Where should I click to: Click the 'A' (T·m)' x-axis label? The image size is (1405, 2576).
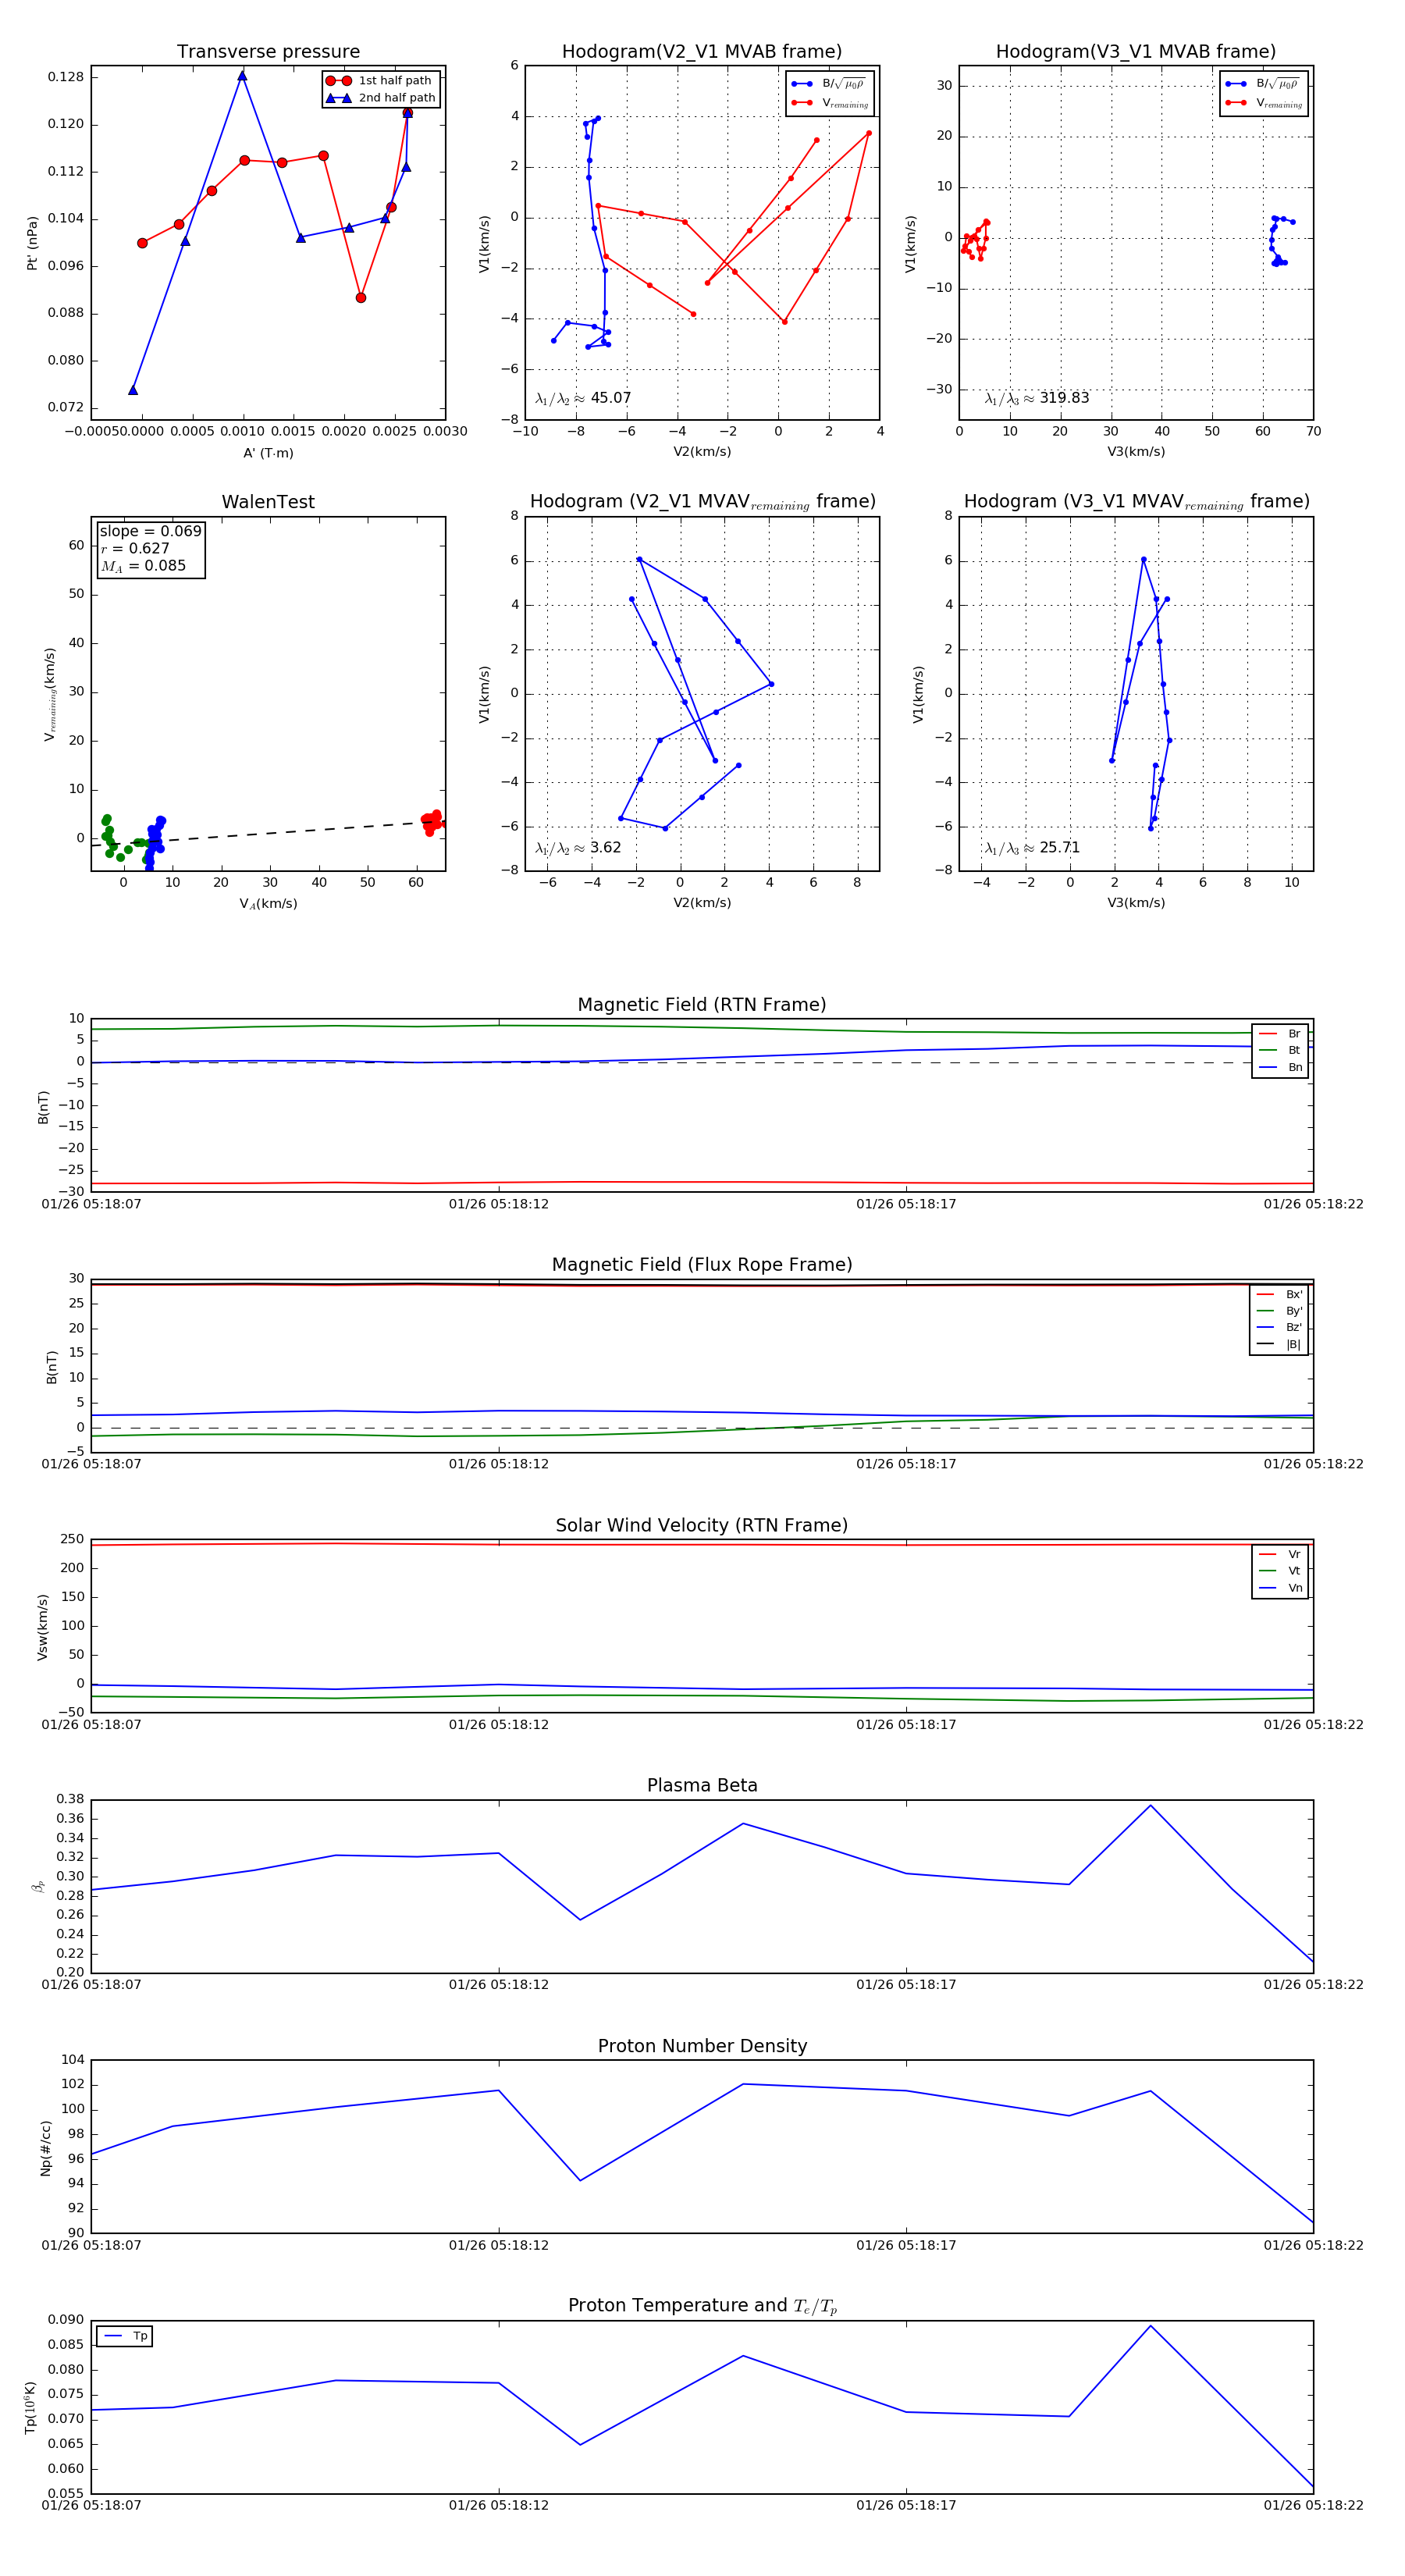(x=268, y=453)
